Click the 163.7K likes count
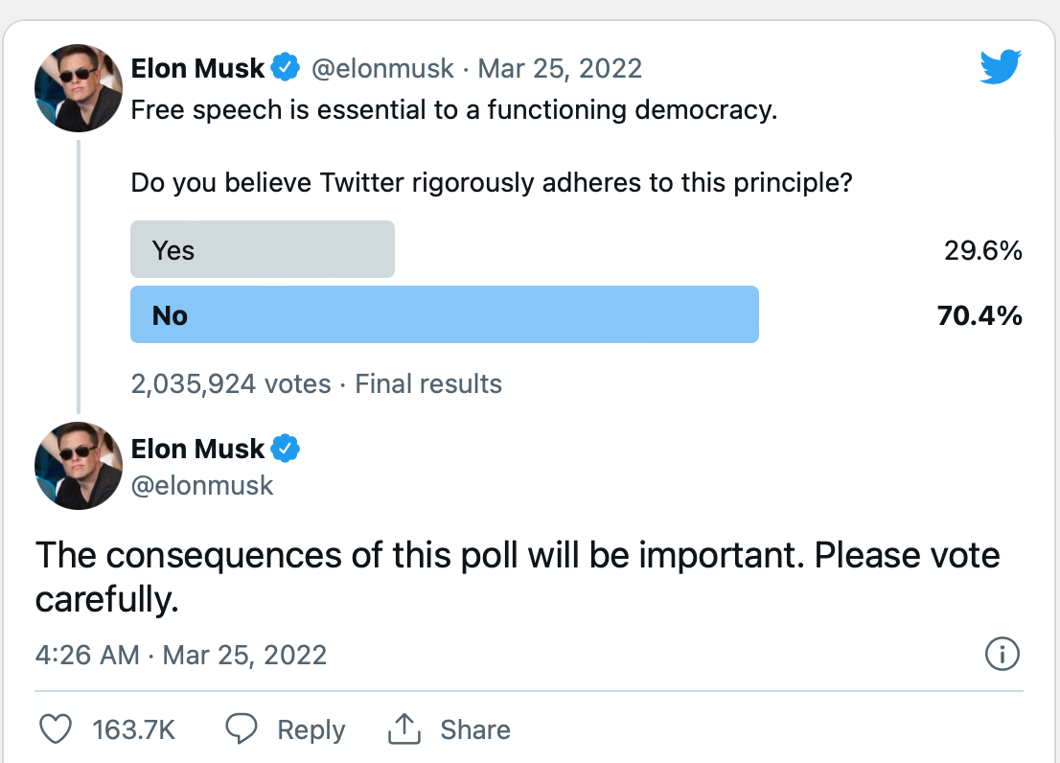 tap(134, 729)
